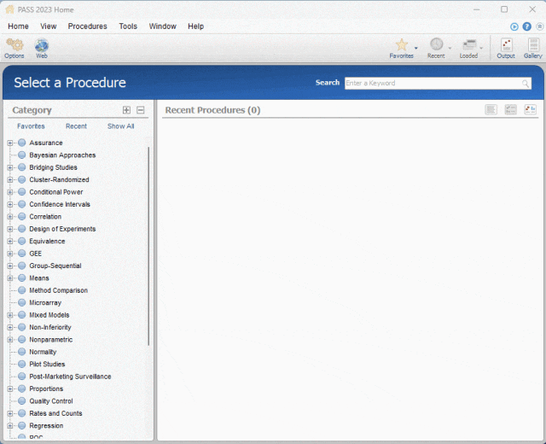Expand the Correlation node
Viewport: 546px width, 444px height.
pyautogui.click(x=10, y=217)
